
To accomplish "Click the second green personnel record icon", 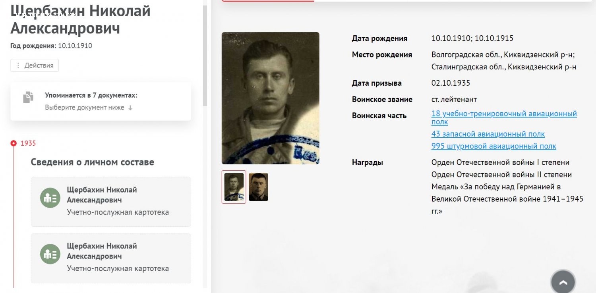I will [x=50, y=254].
